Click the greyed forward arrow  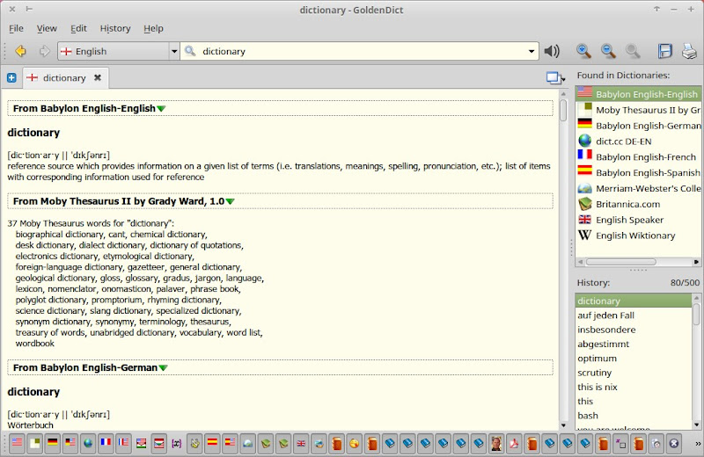pos(44,51)
